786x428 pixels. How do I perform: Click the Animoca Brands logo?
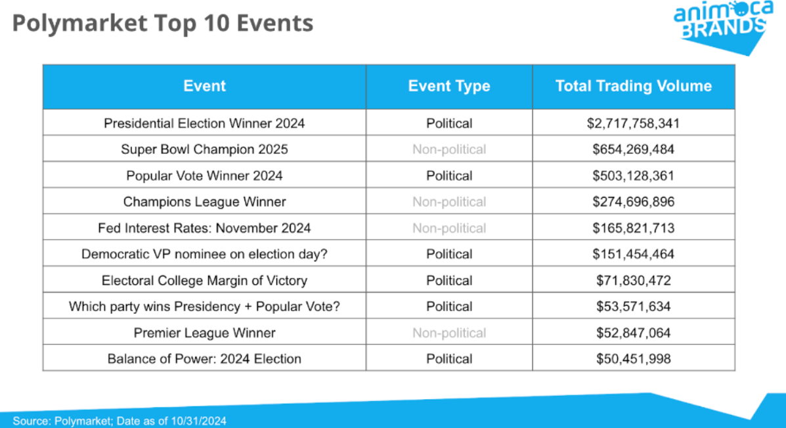(720, 24)
